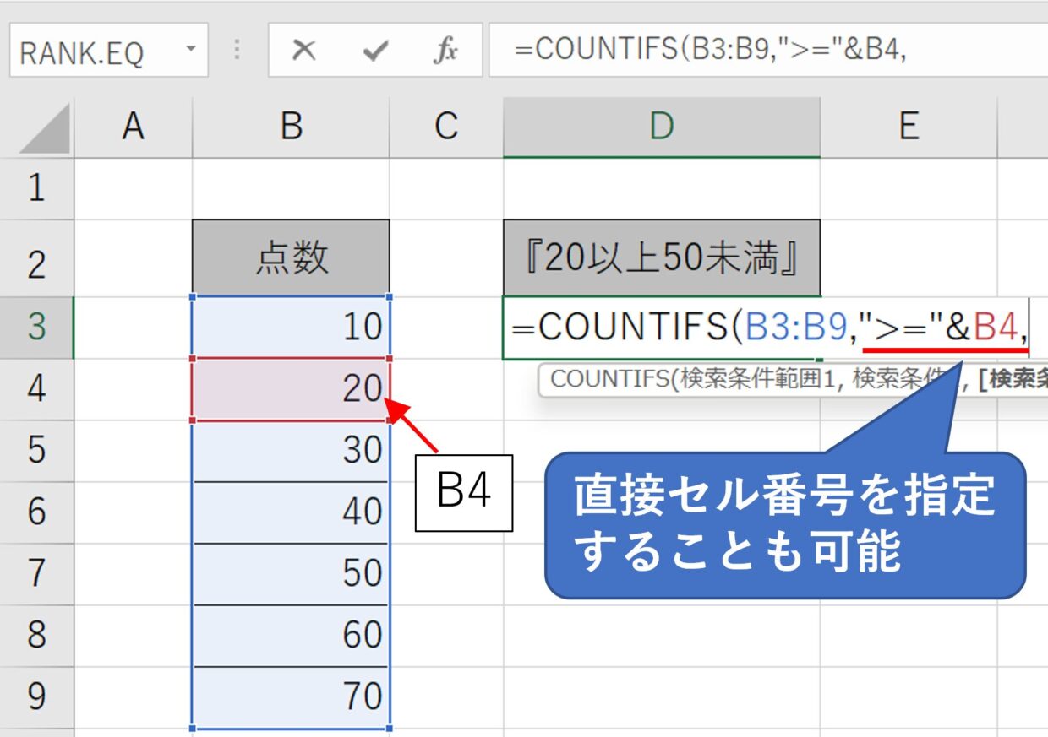
Task: Click the 『20以上50未満』 header cell
Action: click(x=662, y=257)
